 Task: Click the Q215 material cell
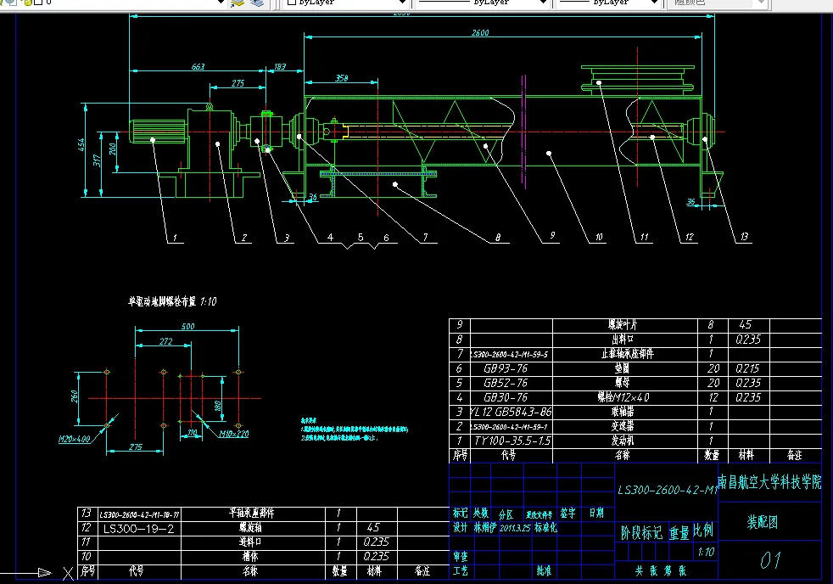pyautogui.click(x=748, y=368)
